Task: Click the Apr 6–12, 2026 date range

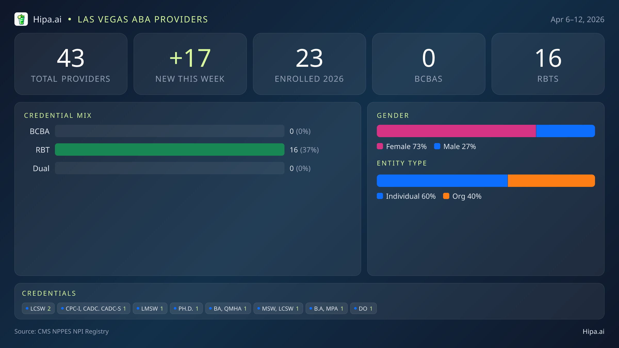Action: tap(577, 20)
